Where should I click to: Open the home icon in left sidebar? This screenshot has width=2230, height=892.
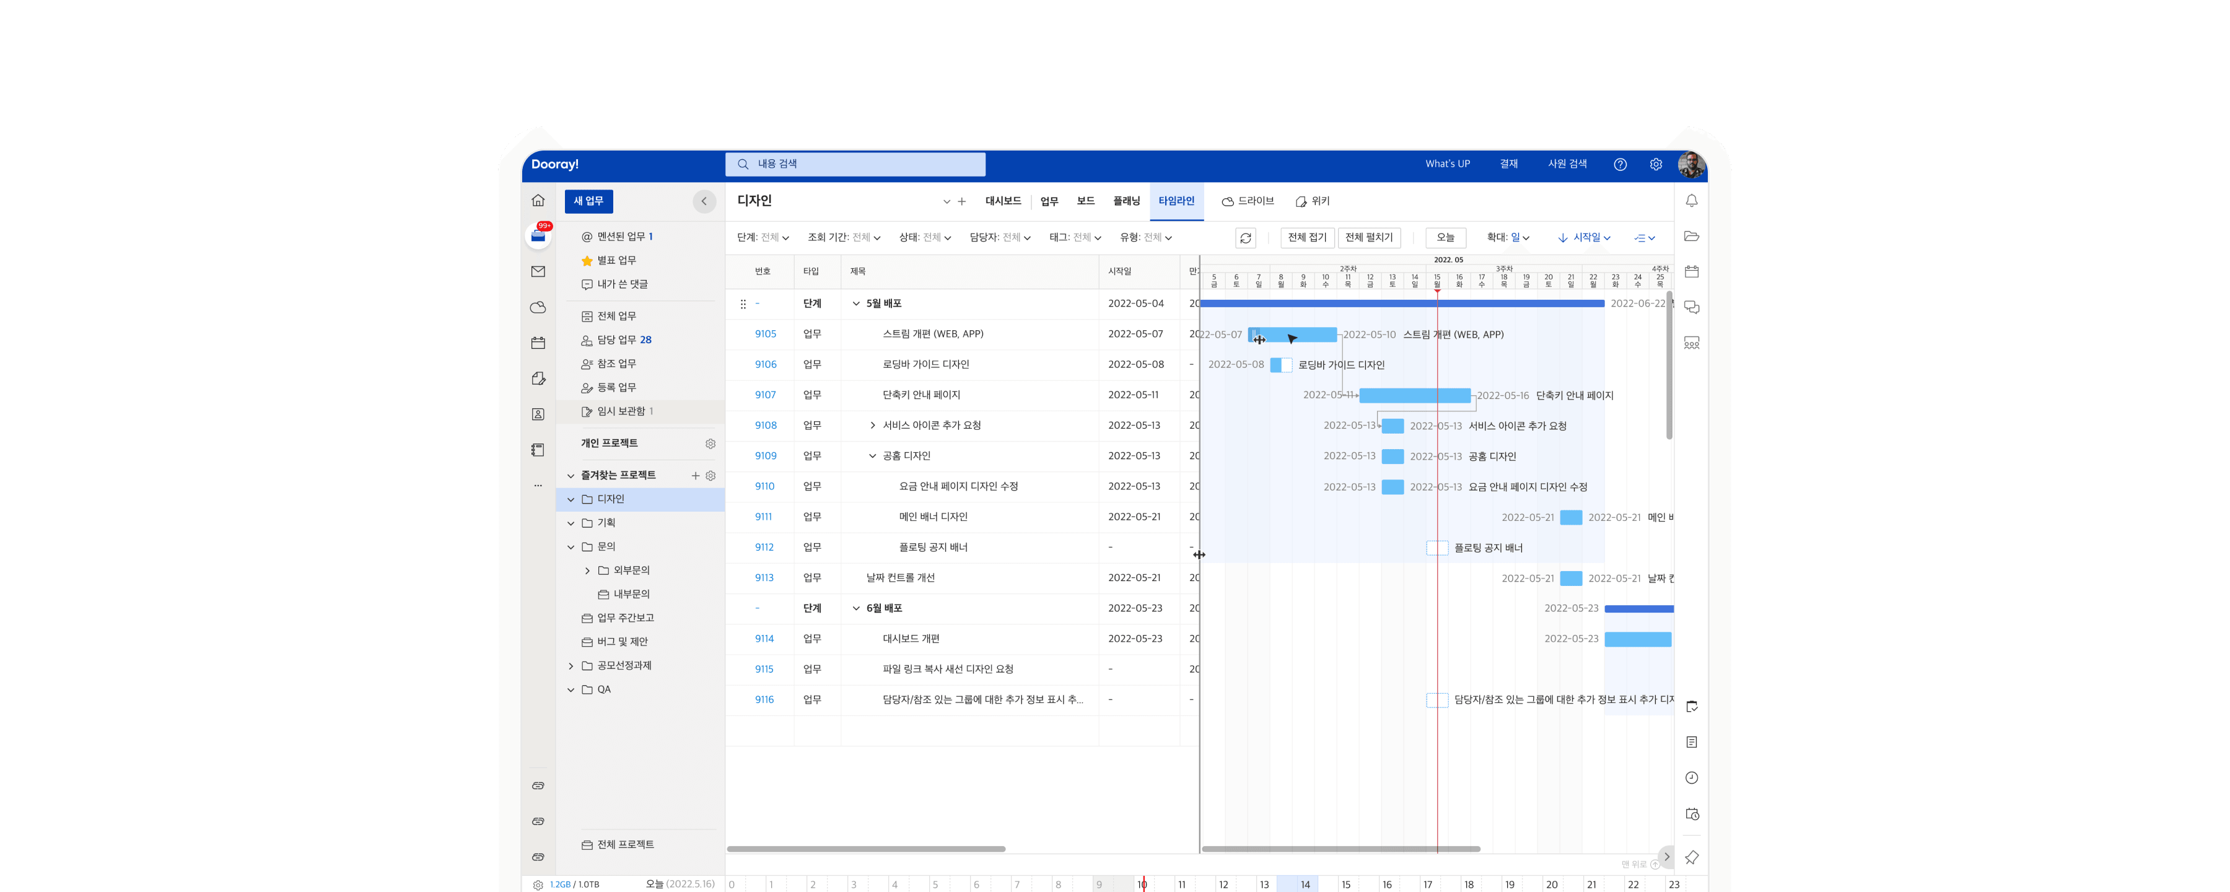[538, 200]
